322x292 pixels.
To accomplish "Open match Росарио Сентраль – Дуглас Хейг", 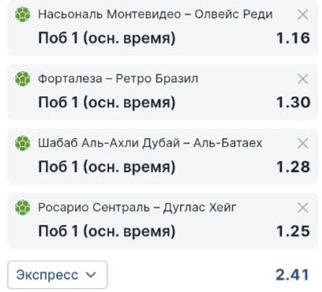I will coord(137,208).
